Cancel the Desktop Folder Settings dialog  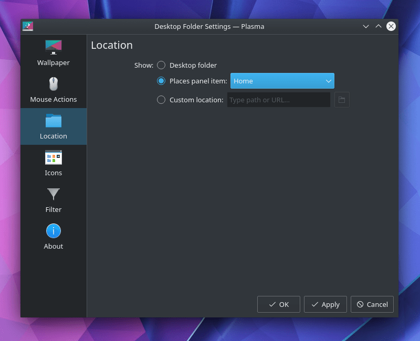pyautogui.click(x=372, y=304)
